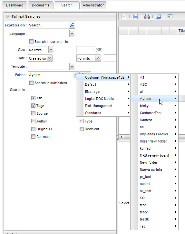
Task: Click the floppy disk save search icon
Action: 135,16
